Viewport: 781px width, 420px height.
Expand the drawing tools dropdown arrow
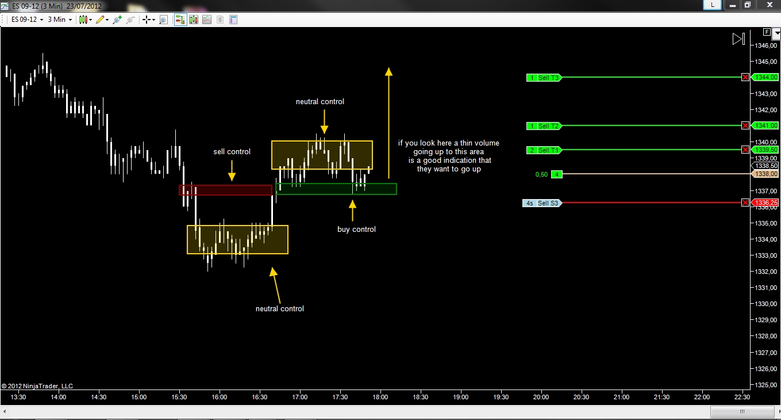click(x=107, y=20)
